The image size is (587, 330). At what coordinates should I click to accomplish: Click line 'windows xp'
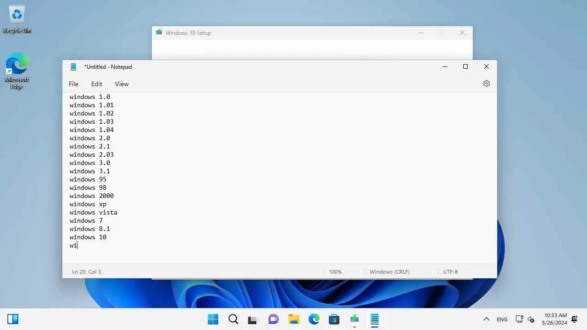pyautogui.click(x=88, y=204)
